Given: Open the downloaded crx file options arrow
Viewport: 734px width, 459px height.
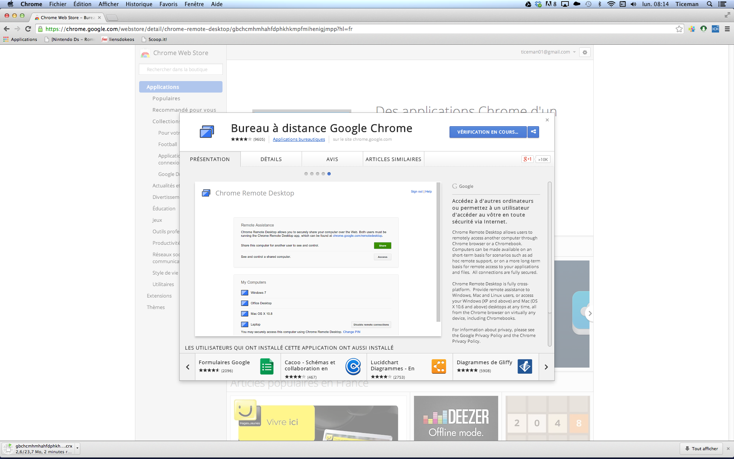Looking at the screenshot, I should click(78, 448).
